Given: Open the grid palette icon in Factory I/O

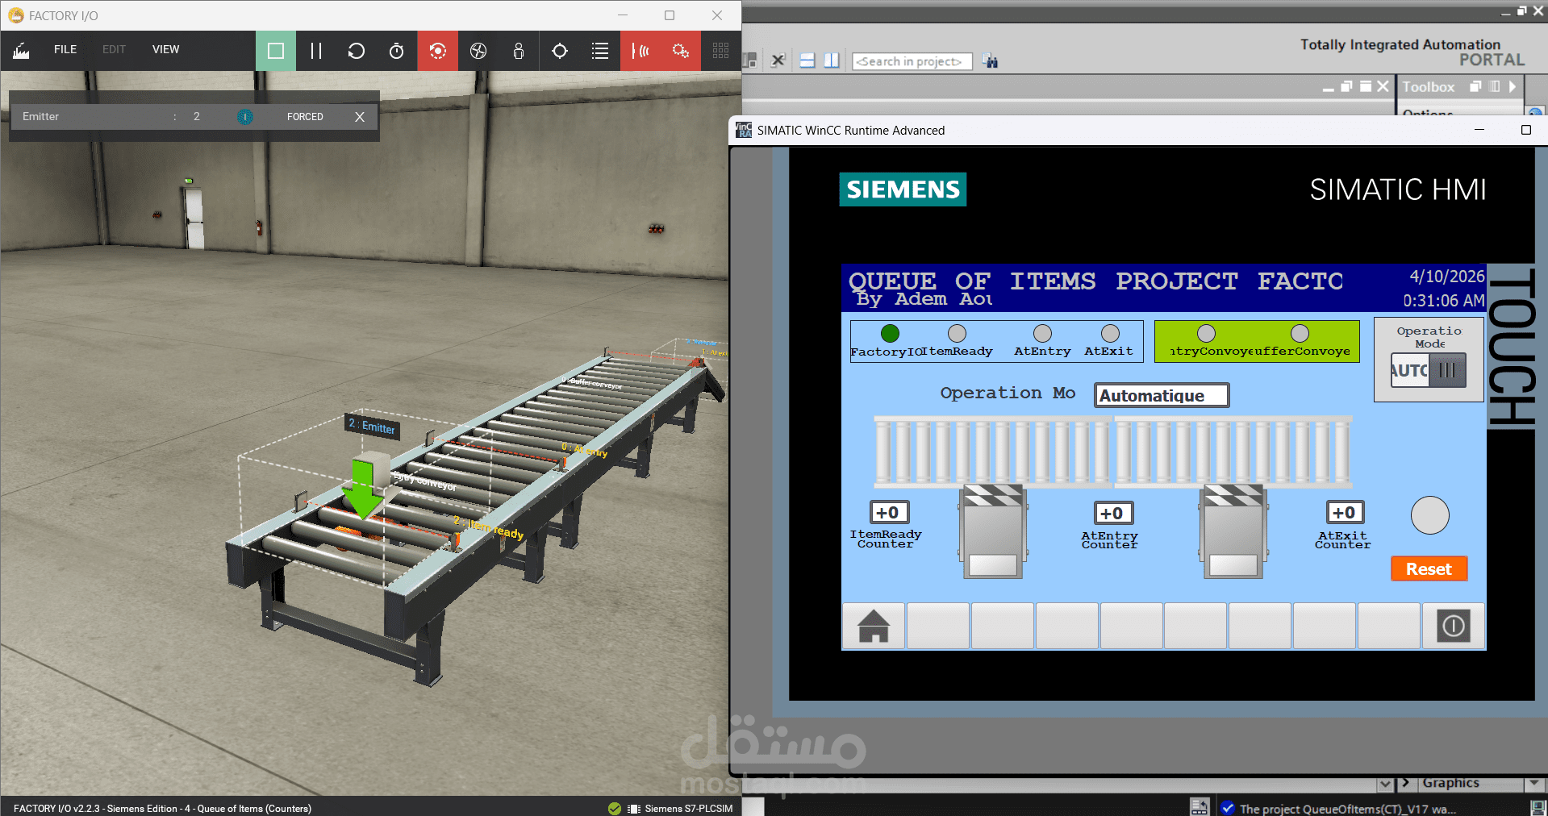Looking at the screenshot, I should coord(721,51).
